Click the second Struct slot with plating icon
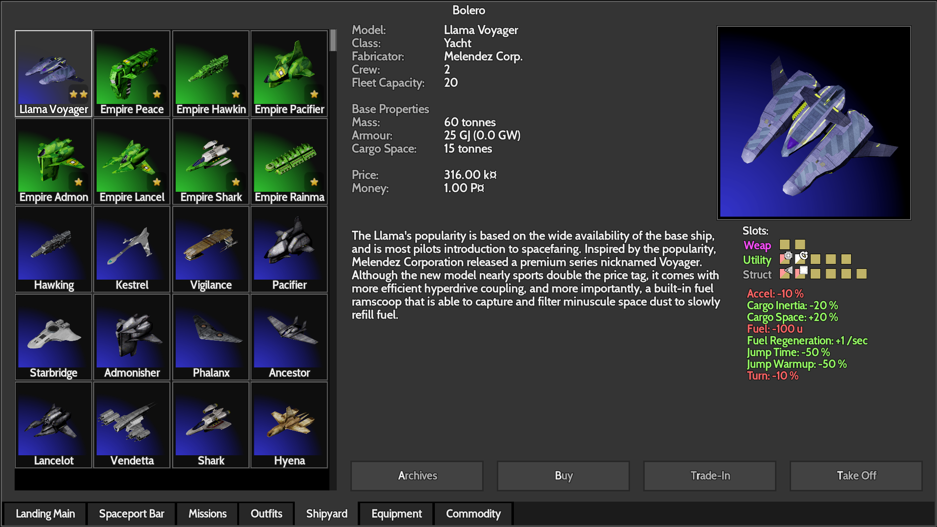Screen dimensions: 937x527 coord(800,273)
